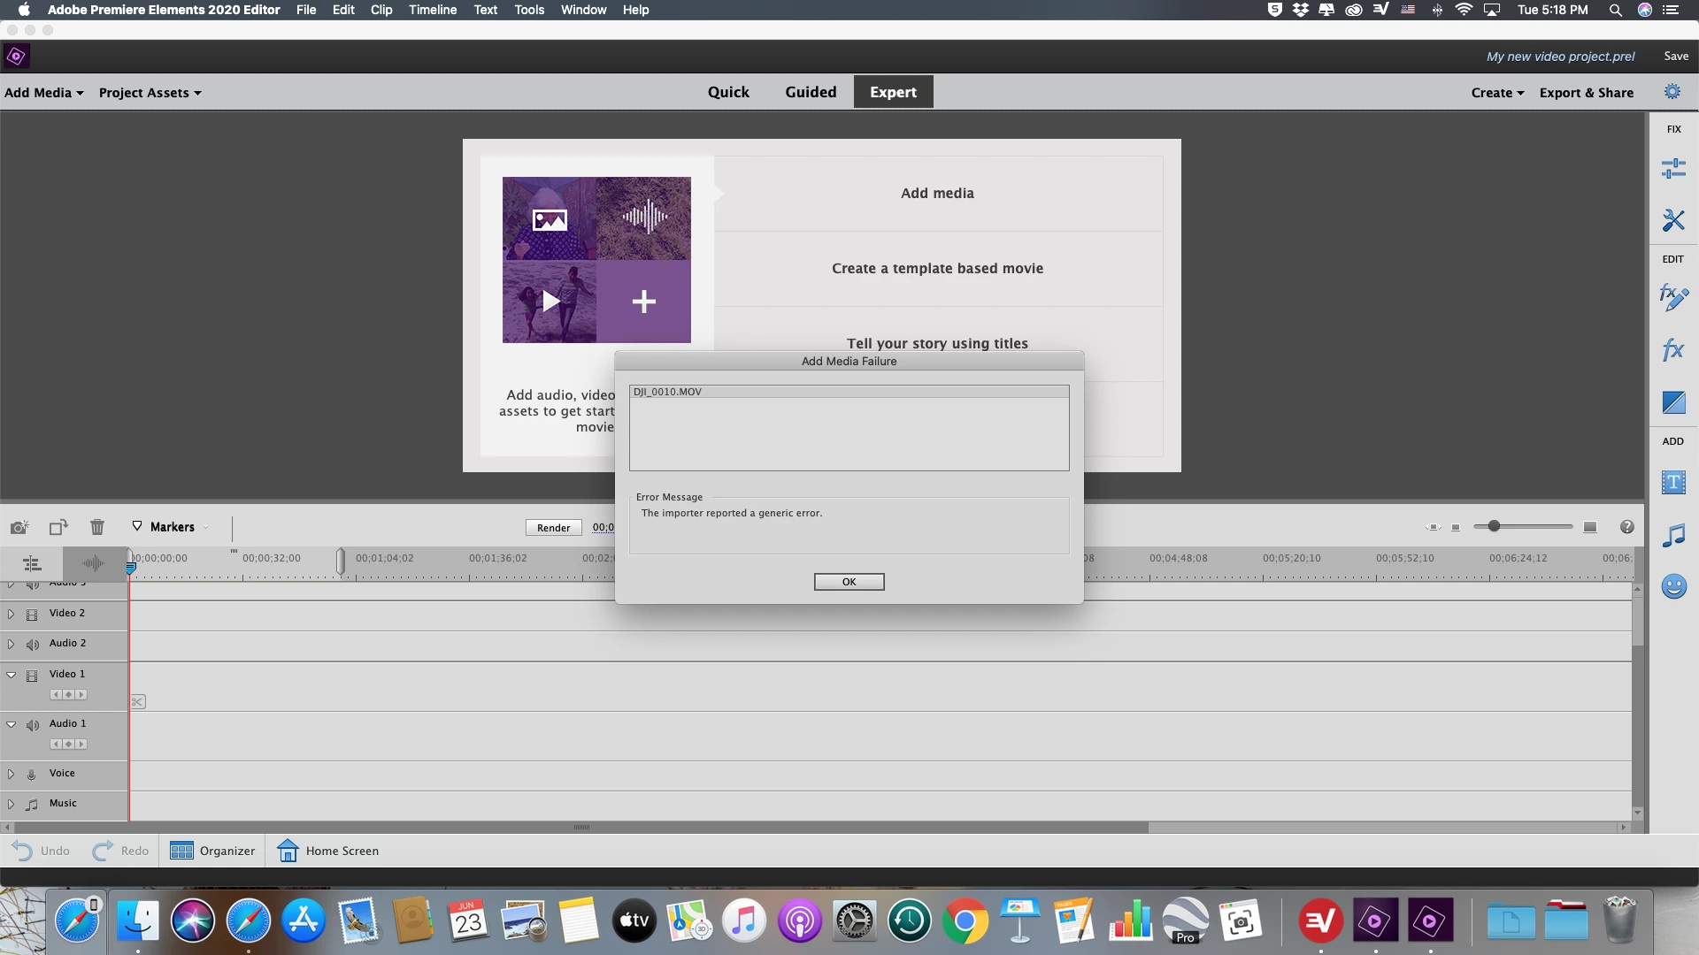
Task: Mute the Audio 2 track speaker
Action: click(x=33, y=645)
